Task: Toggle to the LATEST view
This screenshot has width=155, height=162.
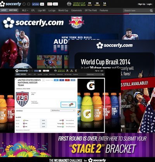Action: [4, 10]
